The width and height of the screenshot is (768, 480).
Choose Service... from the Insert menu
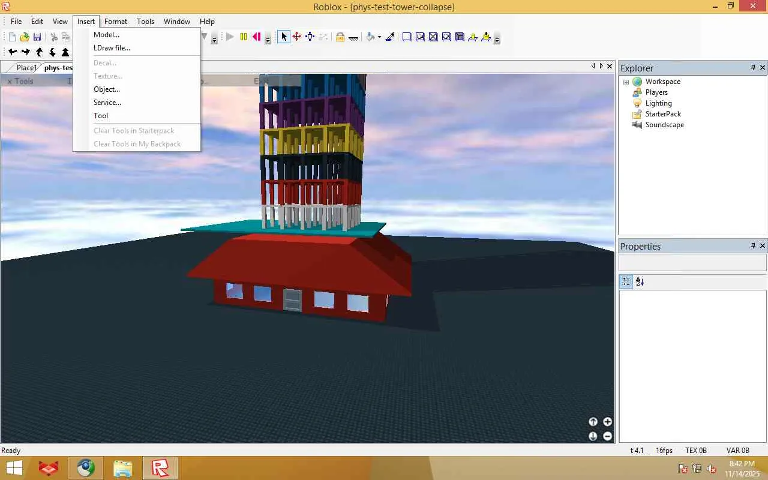[137, 103]
